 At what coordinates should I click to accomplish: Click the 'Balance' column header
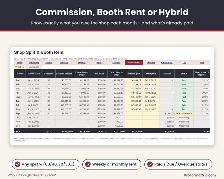click(x=167, y=74)
